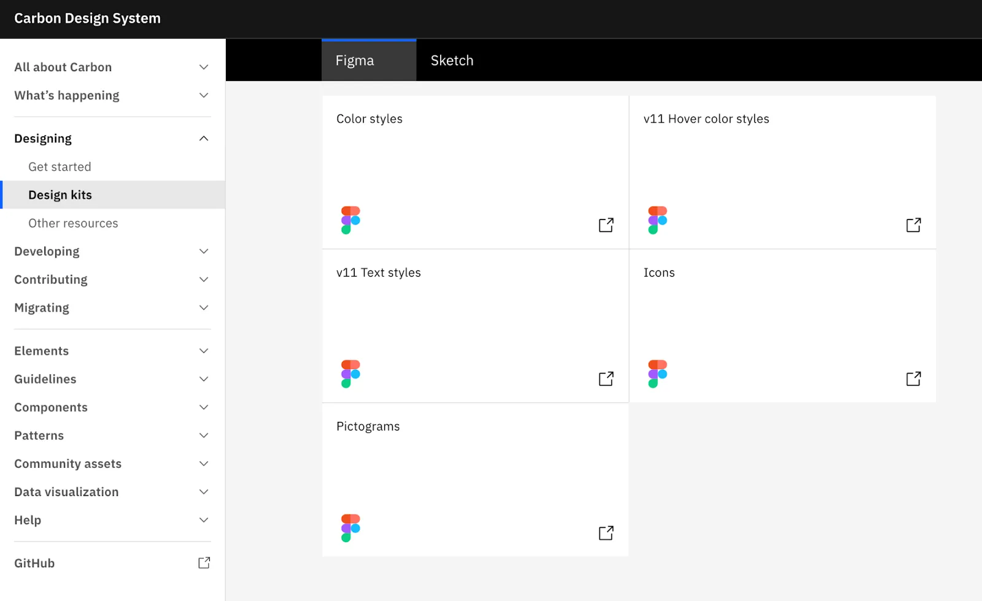
Task: Collapse the Designing section chevron
Action: click(x=204, y=139)
